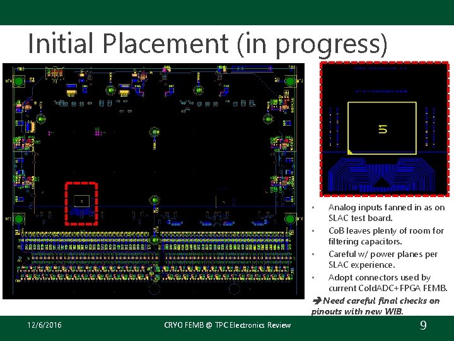
Task: Click the MT5 green mounting hole on the PCB
Action: click(19, 219)
